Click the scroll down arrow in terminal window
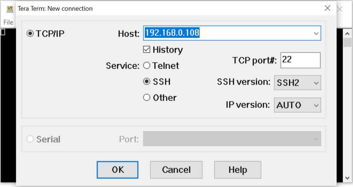The image size is (353, 187). 347,178
